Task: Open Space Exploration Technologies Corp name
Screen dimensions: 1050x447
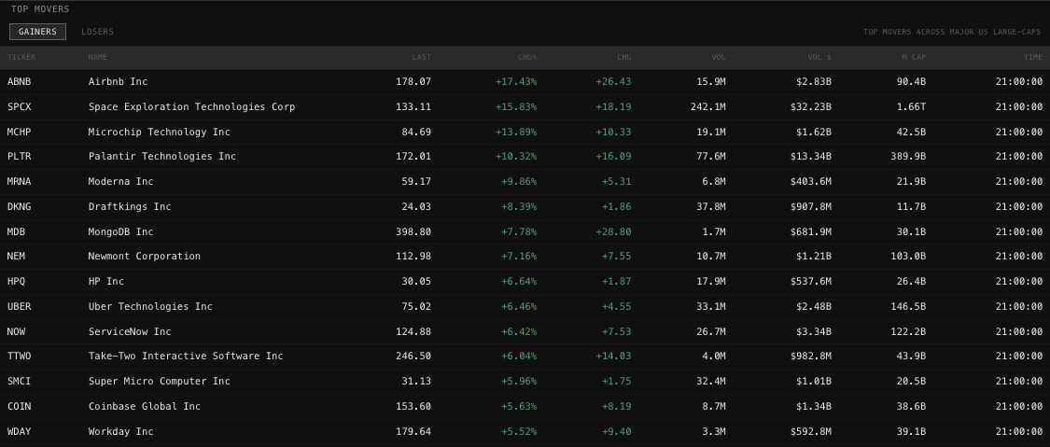Action: click(191, 106)
